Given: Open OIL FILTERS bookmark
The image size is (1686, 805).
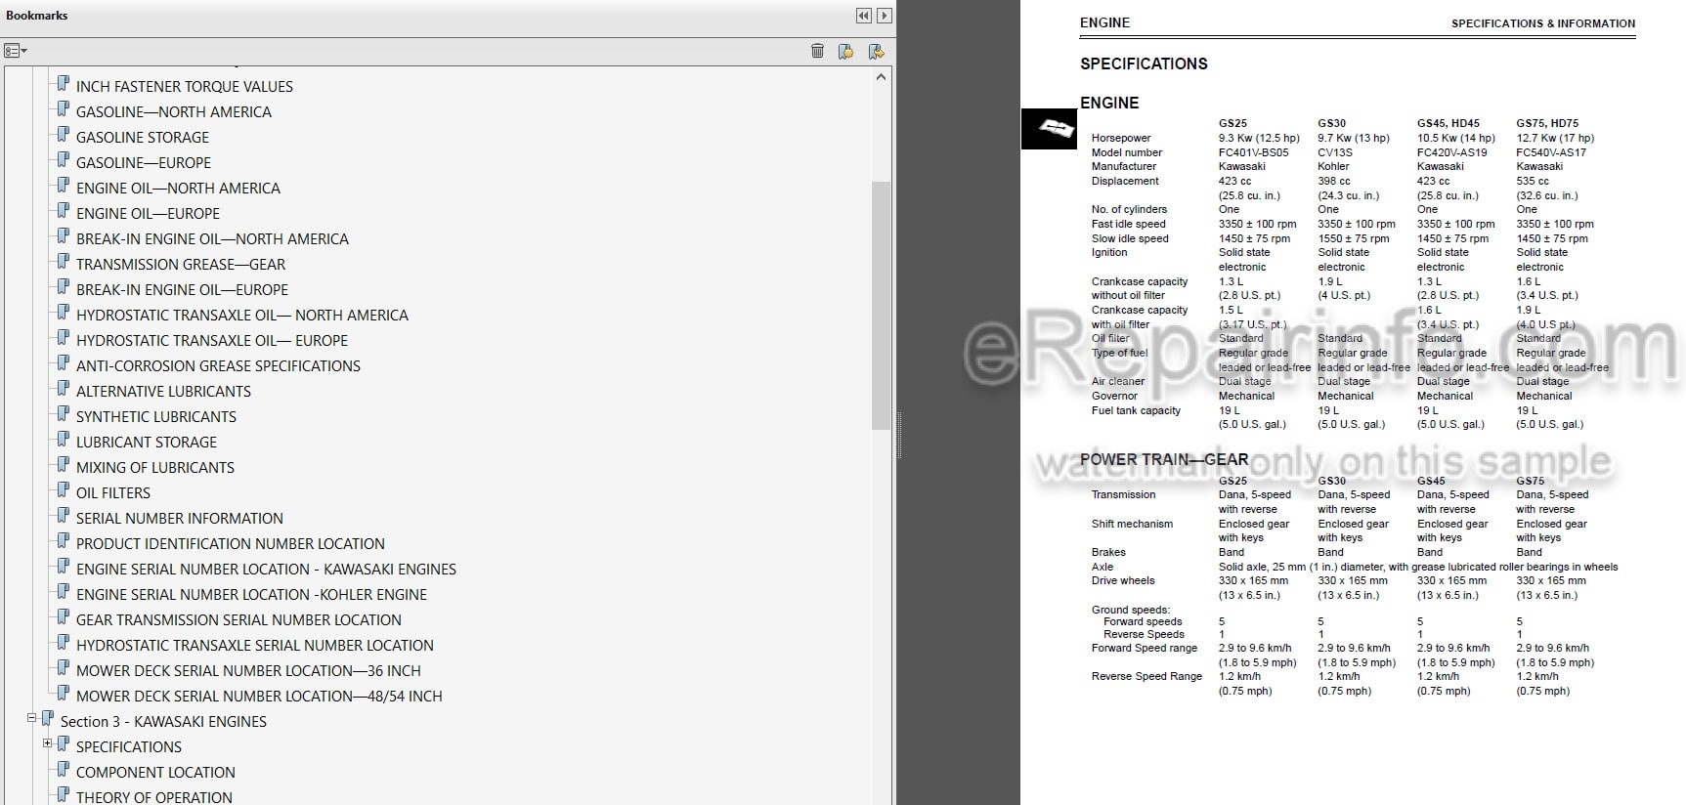Looking at the screenshot, I should click(113, 493).
